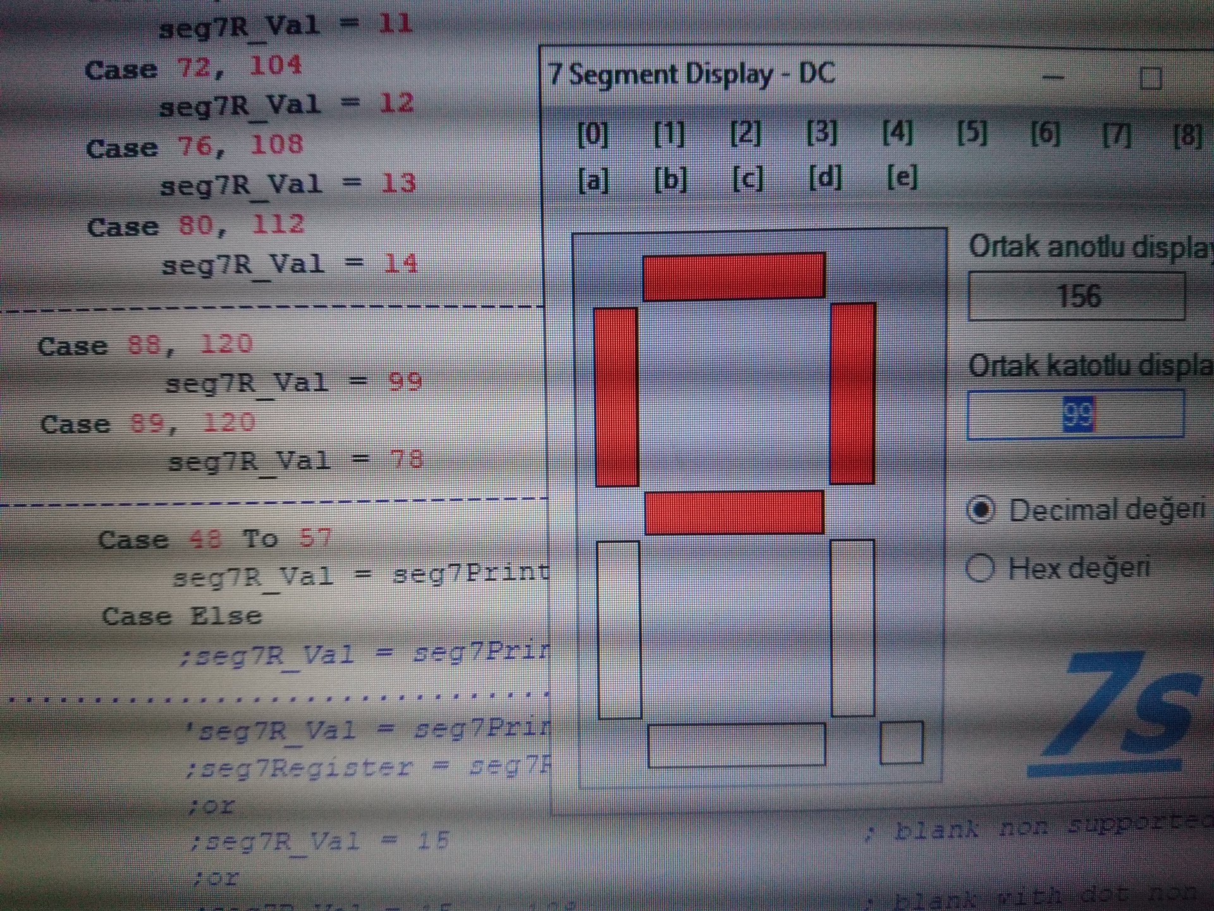Toggle the middle horizontal segment

pyautogui.click(x=734, y=512)
